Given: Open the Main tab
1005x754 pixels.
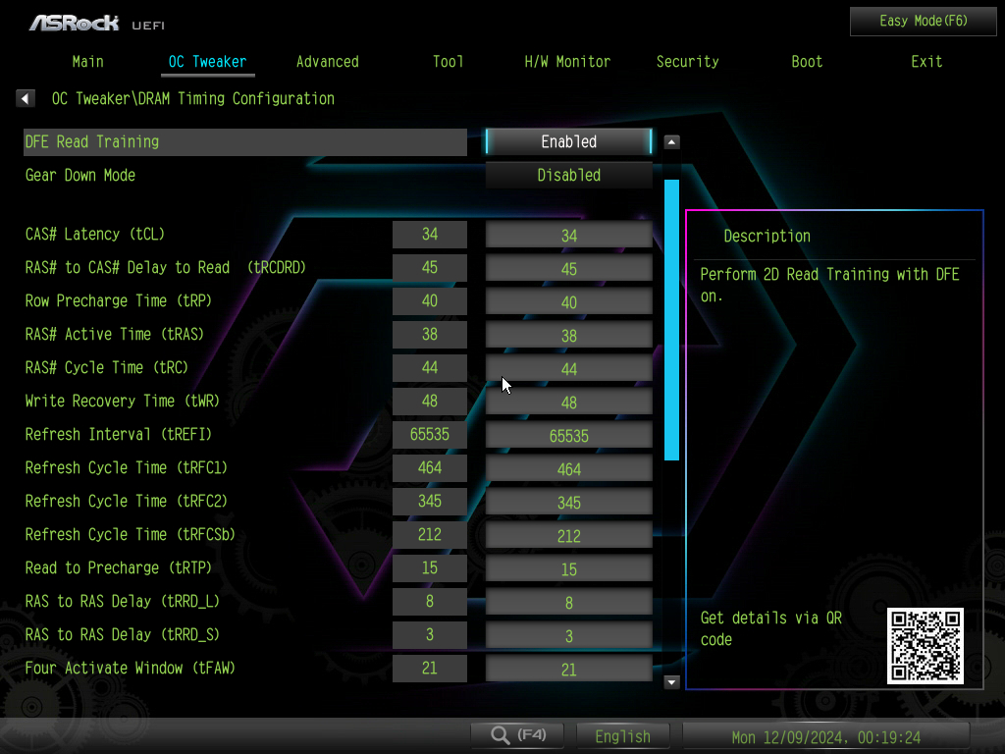Looking at the screenshot, I should coord(87,62).
